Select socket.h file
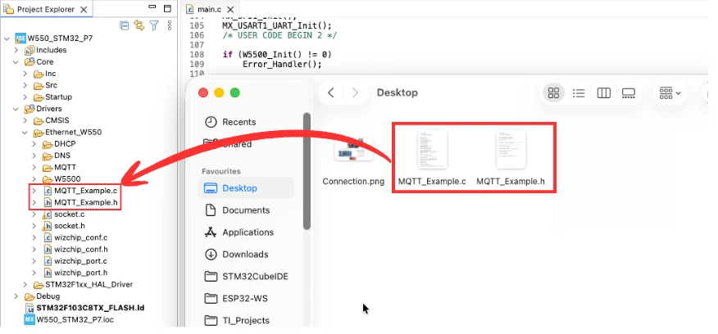The height and width of the screenshot is (334, 718). (70, 226)
